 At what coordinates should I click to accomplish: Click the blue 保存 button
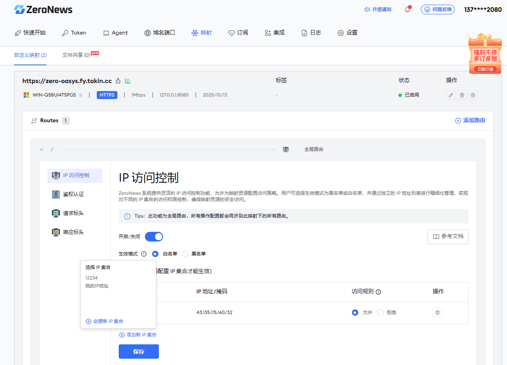[x=139, y=352]
